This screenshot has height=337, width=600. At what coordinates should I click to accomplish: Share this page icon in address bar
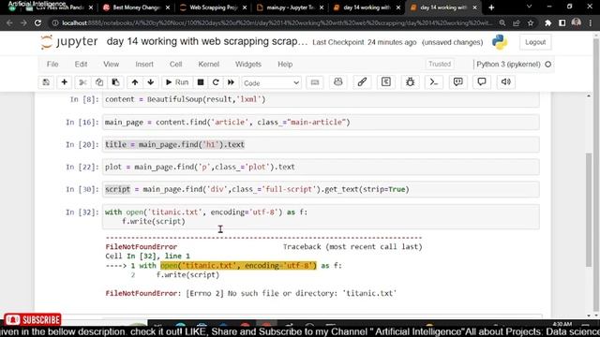(x=517, y=22)
